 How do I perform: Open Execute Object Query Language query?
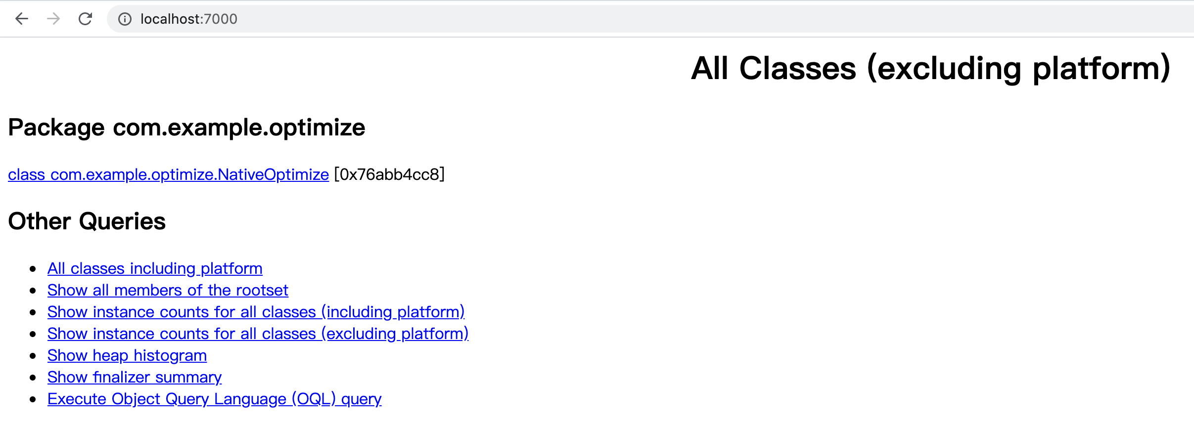pos(214,399)
